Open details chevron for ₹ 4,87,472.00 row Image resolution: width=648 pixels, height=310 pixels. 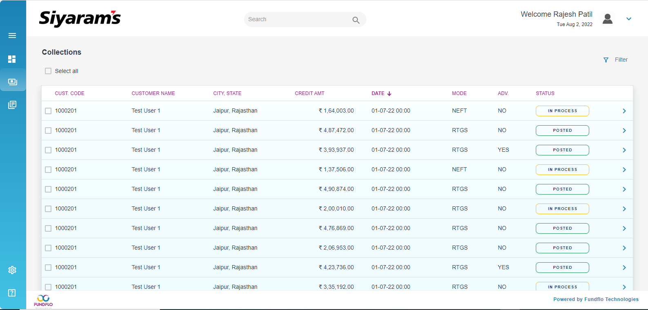(624, 131)
